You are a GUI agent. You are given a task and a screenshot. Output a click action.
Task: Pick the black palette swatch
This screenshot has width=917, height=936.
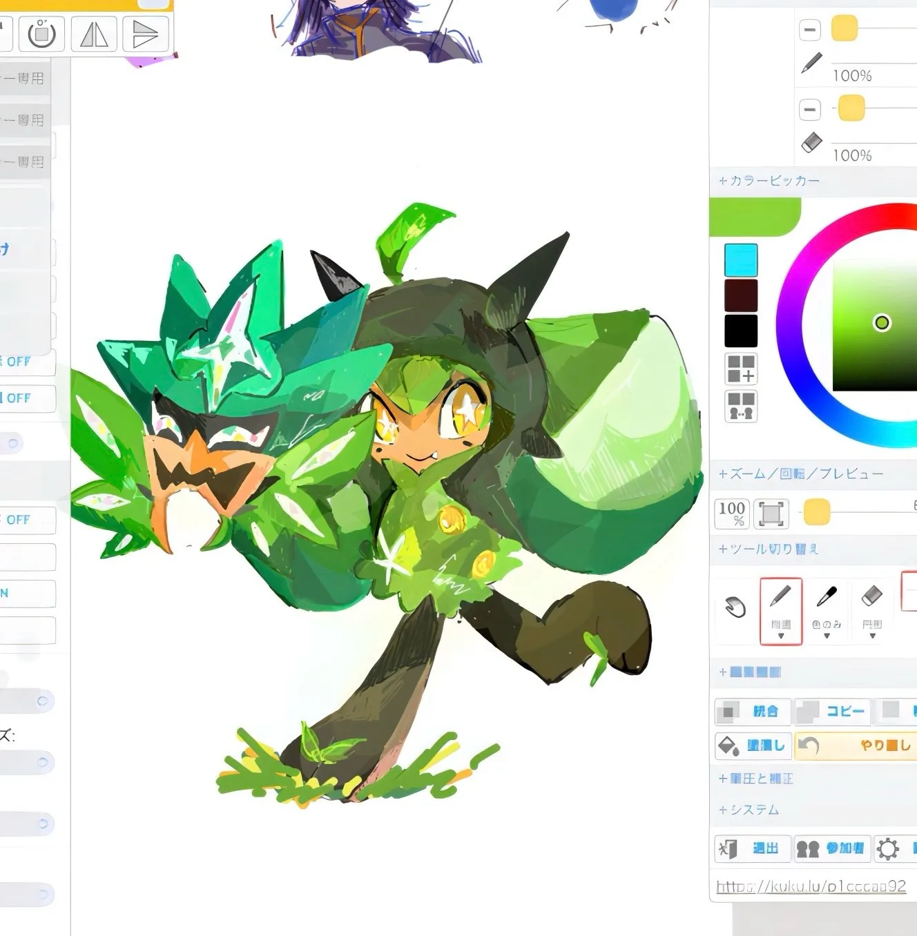[x=741, y=331]
